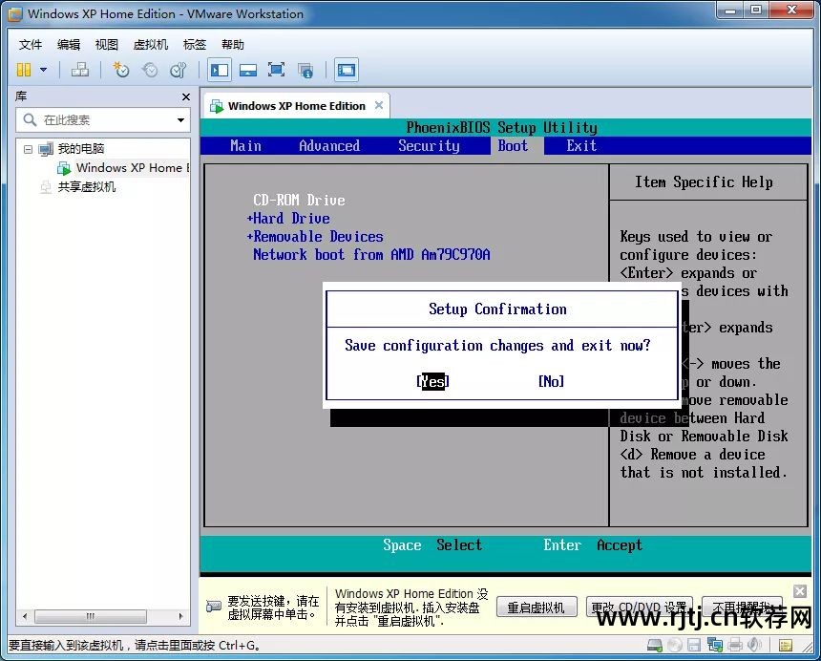The width and height of the screenshot is (821, 661).
Task: Toggle the library sidebar view icon
Action: pyautogui.click(x=220, y=70)
